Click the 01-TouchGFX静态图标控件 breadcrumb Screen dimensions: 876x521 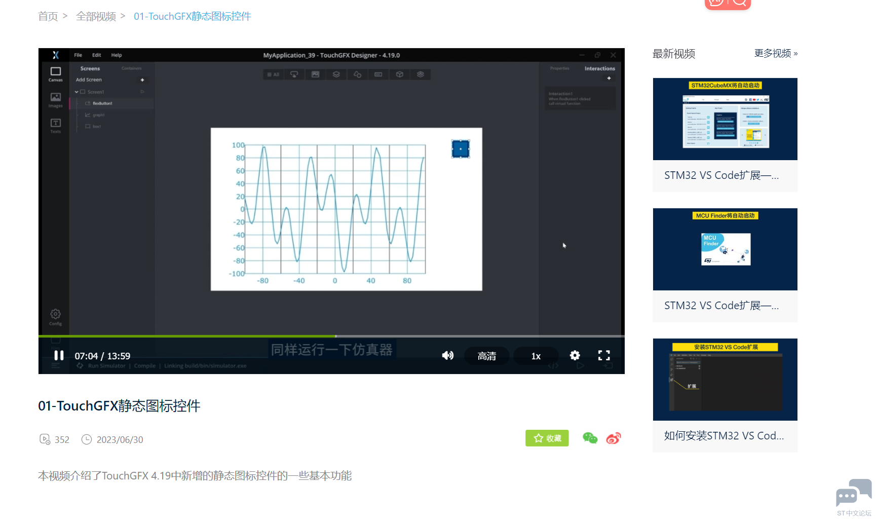(193, 16)
